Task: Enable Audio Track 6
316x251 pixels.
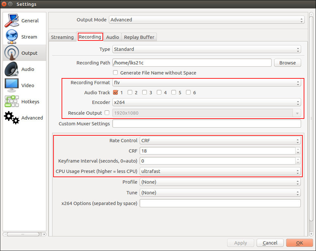Action: [x=188, y=92]
